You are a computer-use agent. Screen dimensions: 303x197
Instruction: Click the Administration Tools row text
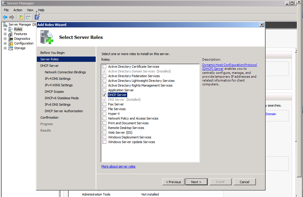(x=96, y=194)
